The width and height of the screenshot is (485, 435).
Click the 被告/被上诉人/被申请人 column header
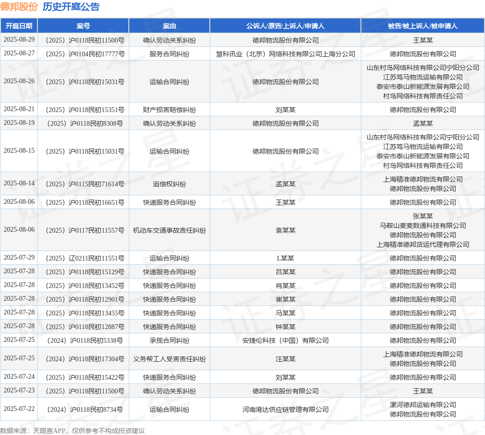click(422, 26)
